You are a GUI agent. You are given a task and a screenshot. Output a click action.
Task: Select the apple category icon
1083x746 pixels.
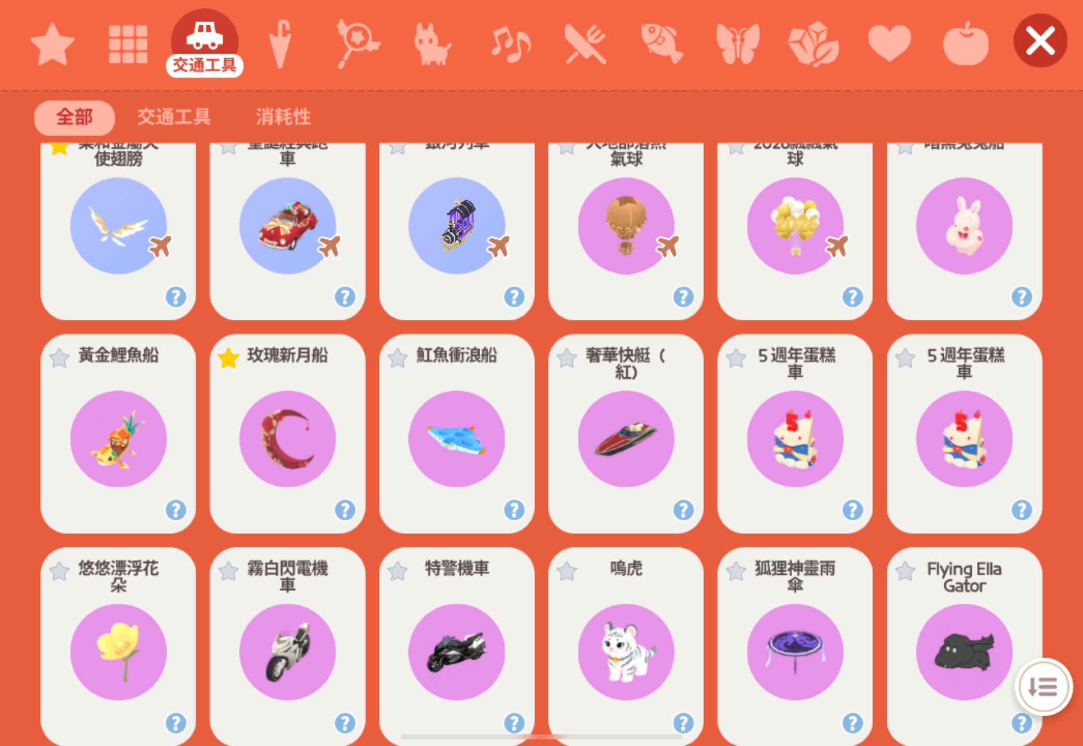(966, 43)
